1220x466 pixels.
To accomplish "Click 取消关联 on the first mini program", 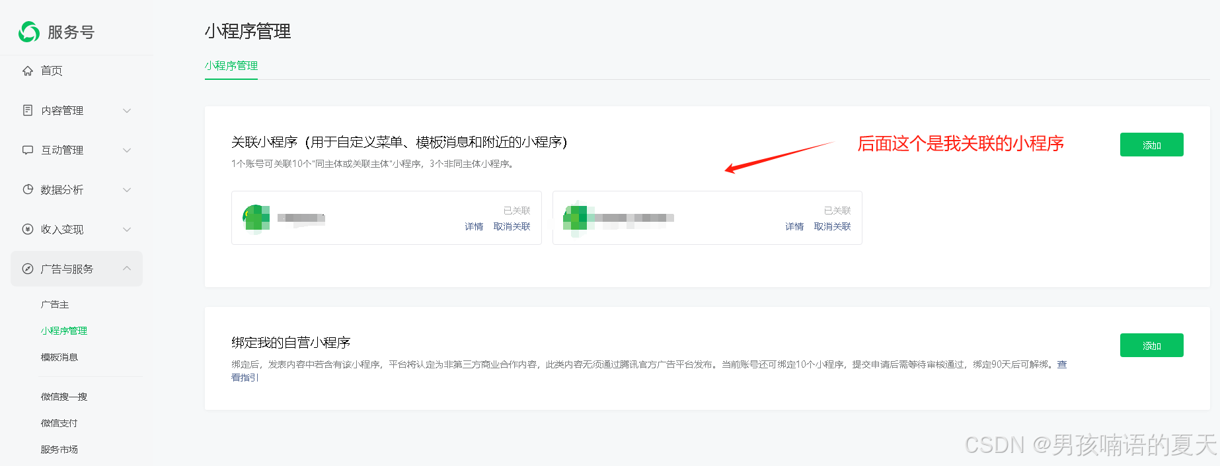I will pyautogui.click(x=512, y=226).
